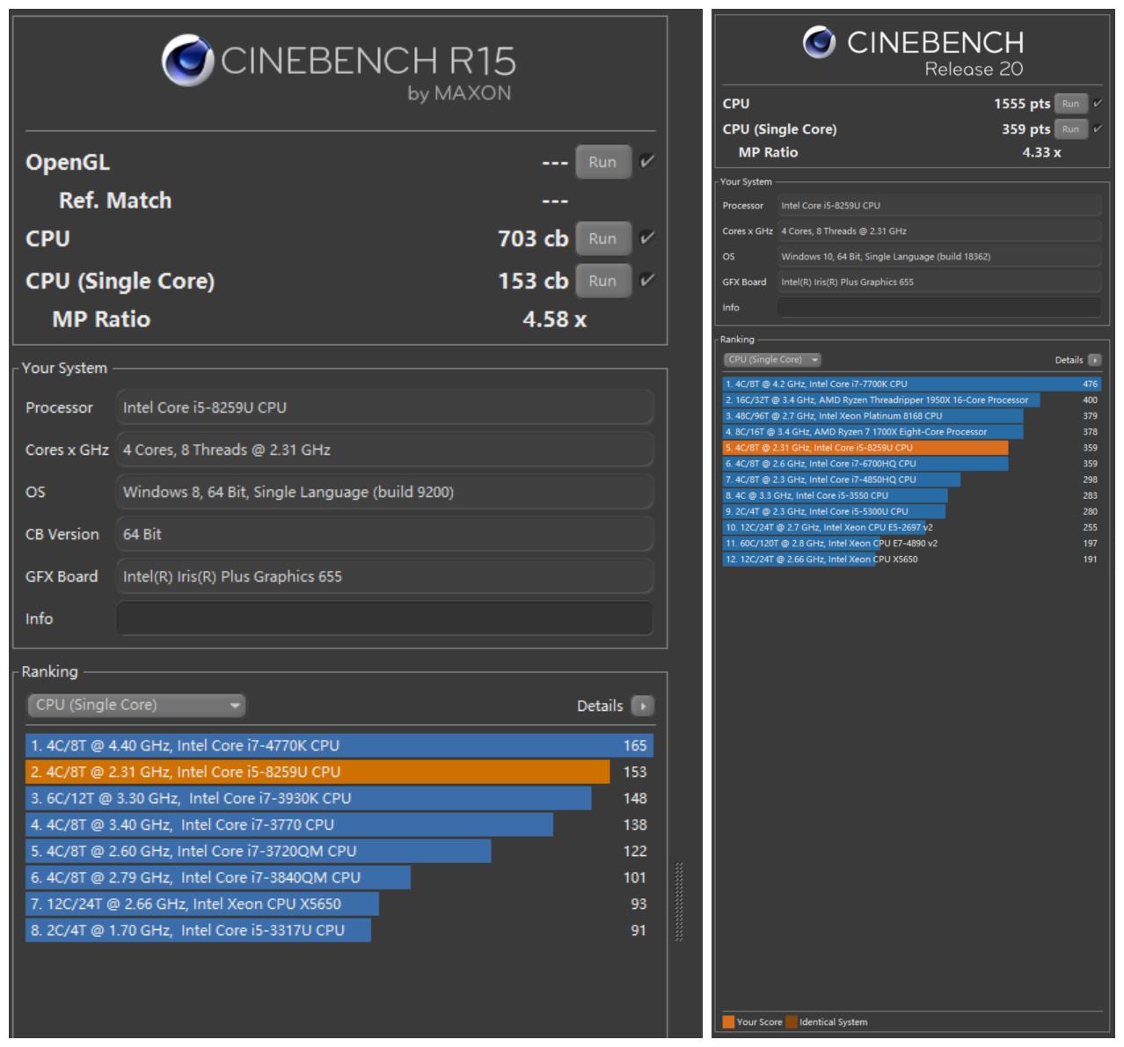Click the orange Your Score legend swatch
The image size is (1124, 1047).
tap(728, 1021)
